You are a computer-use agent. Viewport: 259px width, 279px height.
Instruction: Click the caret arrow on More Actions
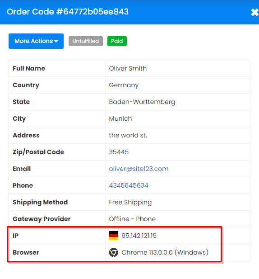coord(56,41)
